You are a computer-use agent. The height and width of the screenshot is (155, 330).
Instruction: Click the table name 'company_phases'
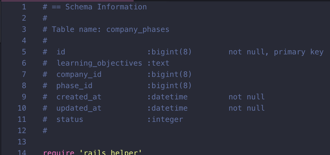138,29
